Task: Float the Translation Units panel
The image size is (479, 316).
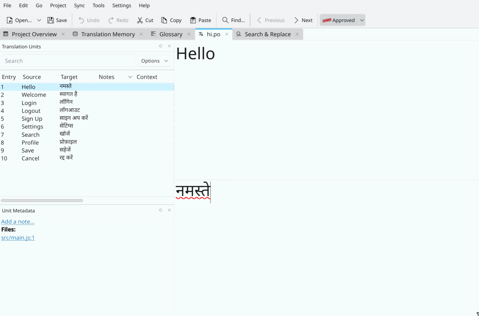Action: point(161,46)
